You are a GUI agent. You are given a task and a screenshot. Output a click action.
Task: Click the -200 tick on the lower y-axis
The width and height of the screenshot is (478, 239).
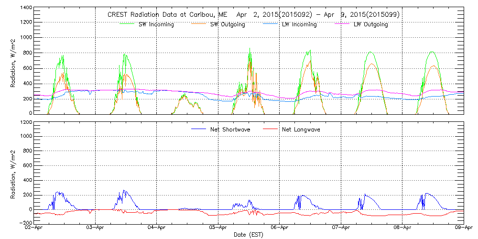point(25,223)
